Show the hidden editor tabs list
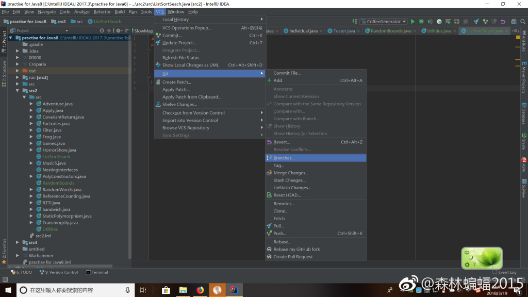The height and width of the screenshot is (297, 528). tap(516, 30)
